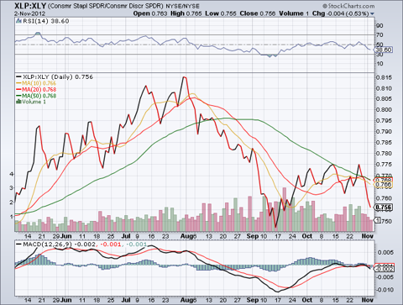
Task: Click the MA(20) 0.768 legend entry
Action: click(36, 89)
